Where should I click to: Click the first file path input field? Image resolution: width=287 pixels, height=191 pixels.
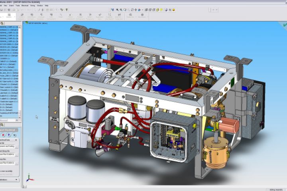[x=7, y=146]
